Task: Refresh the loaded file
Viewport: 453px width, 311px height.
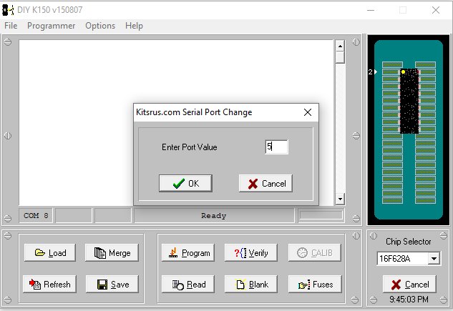Action: coord(49,284)
